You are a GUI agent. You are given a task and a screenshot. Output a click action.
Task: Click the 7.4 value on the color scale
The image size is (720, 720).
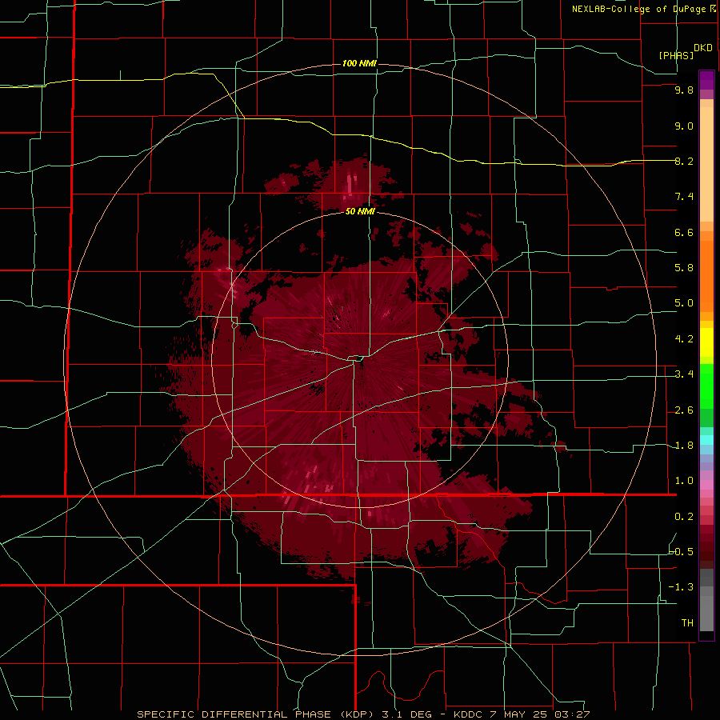pos(684,197)
